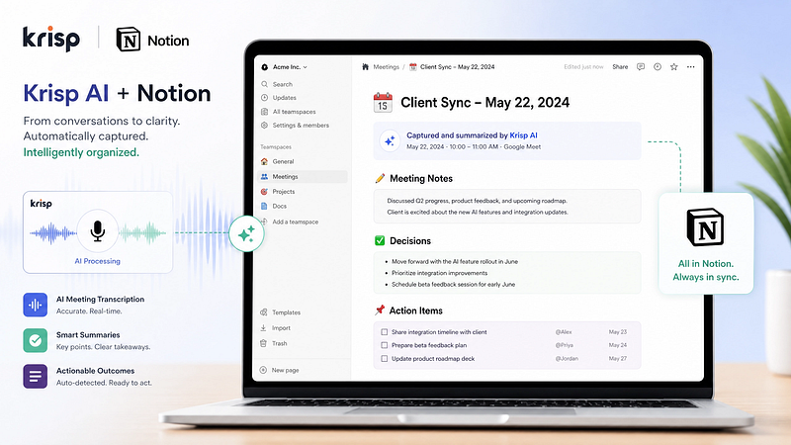Viewport: 791px width, 445px height.
Task: Click the breadcrumb home icon
Action: 365,67
